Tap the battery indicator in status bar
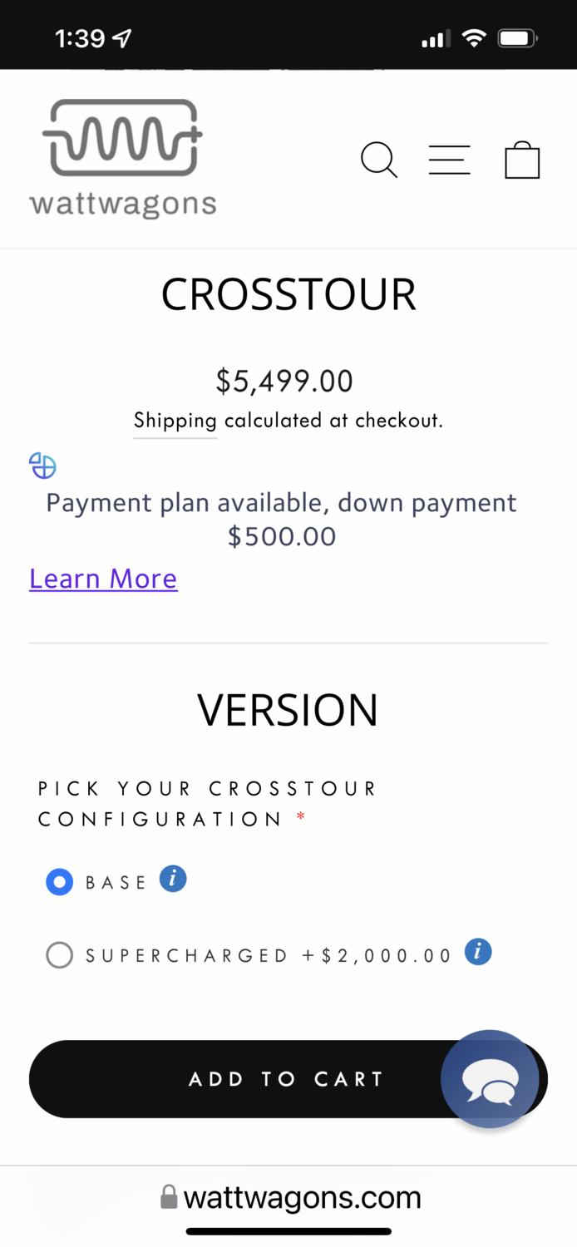Viewport: 577px width, 1247px height. [517, 38]
